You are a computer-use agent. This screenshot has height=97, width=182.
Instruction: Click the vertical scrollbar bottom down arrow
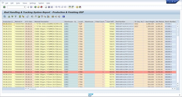[x=178, y=86]
